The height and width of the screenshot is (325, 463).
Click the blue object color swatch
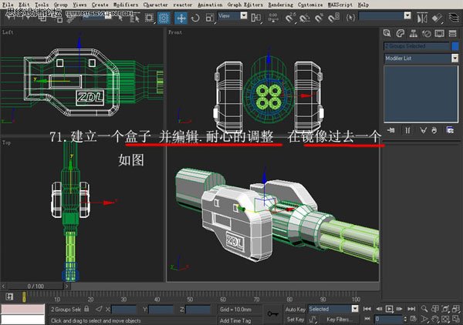455,46
